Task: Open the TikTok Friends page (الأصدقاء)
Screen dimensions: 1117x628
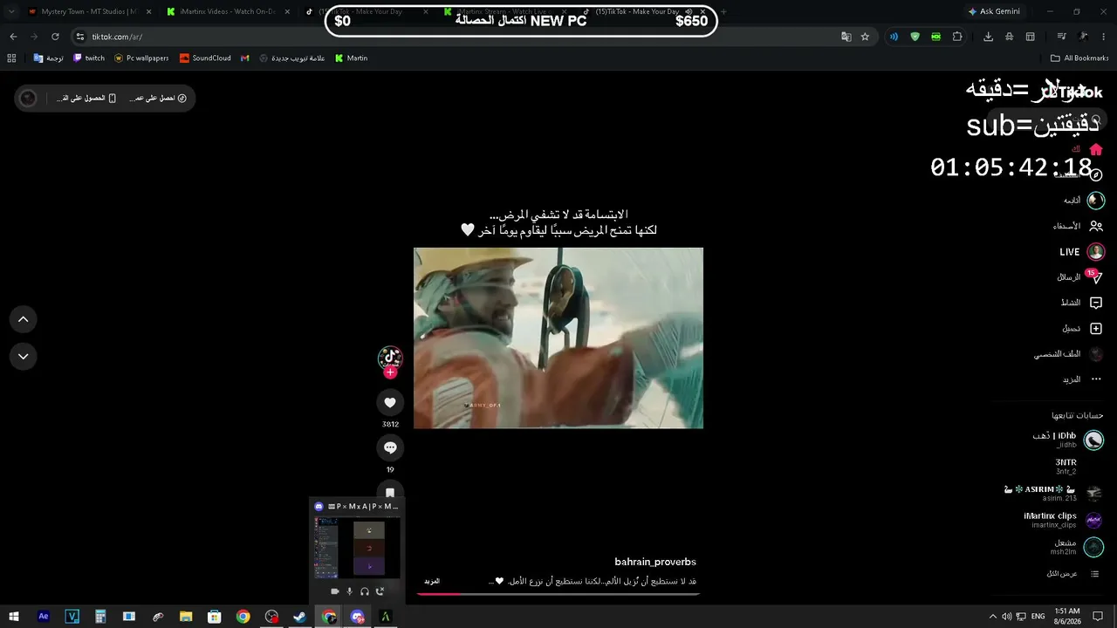Action: [x=1078, y=226]
